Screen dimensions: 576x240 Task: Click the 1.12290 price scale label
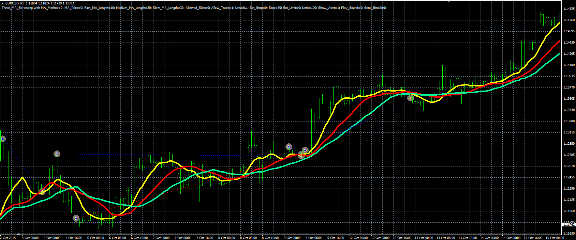pyautogui.click(x=569, y=189)
